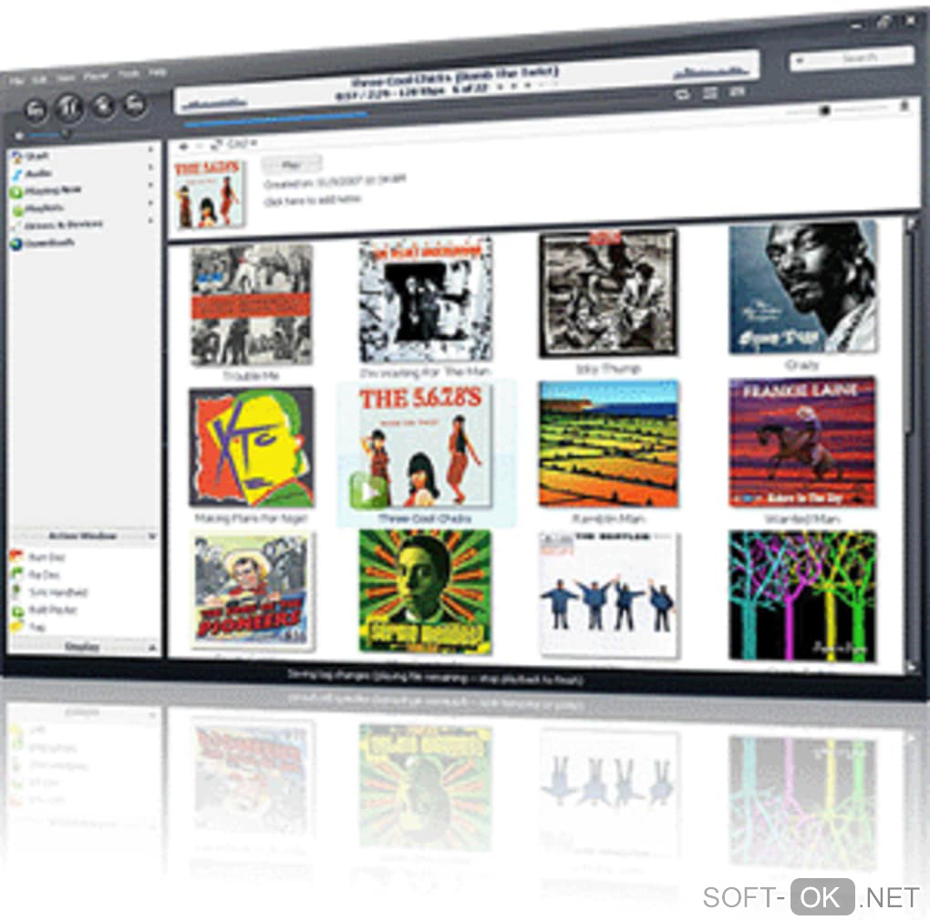Open the Tools menu

pyautogui.click(x=129, y=74)
